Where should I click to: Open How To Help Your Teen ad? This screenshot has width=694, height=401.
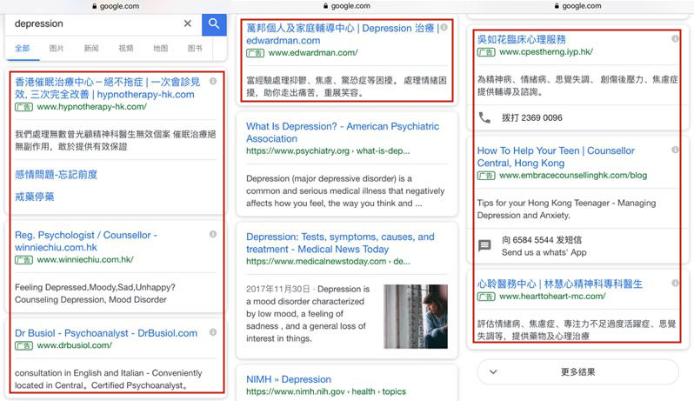(x=556, y=157)
